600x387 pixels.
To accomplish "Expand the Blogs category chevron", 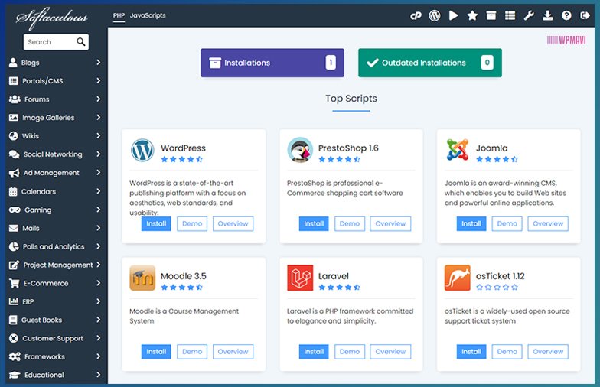I will [98, 63].
